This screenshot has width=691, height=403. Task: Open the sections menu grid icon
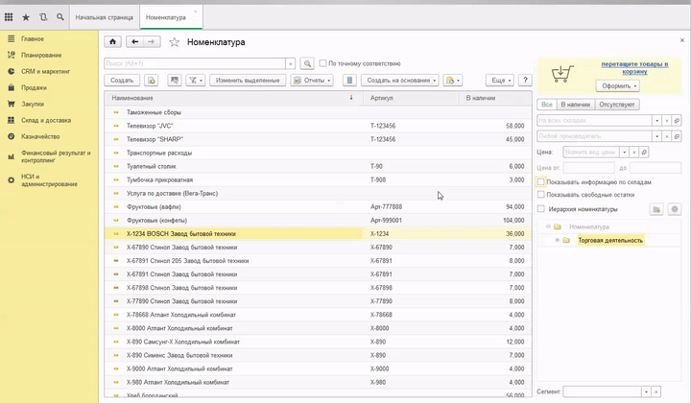click(10, 17)
